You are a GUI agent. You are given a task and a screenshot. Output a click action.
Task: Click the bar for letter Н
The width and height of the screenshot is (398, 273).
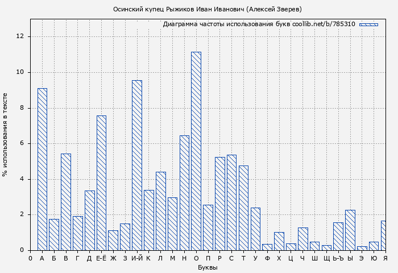[x=184, y=193]
